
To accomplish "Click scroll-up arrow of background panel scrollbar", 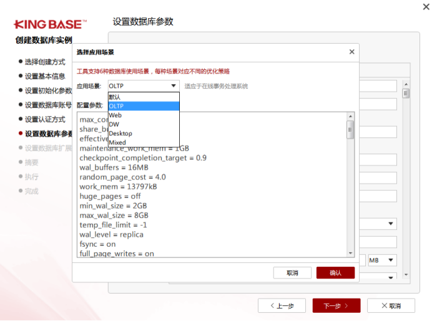I will pyautogui.click(x=406, y=84).
